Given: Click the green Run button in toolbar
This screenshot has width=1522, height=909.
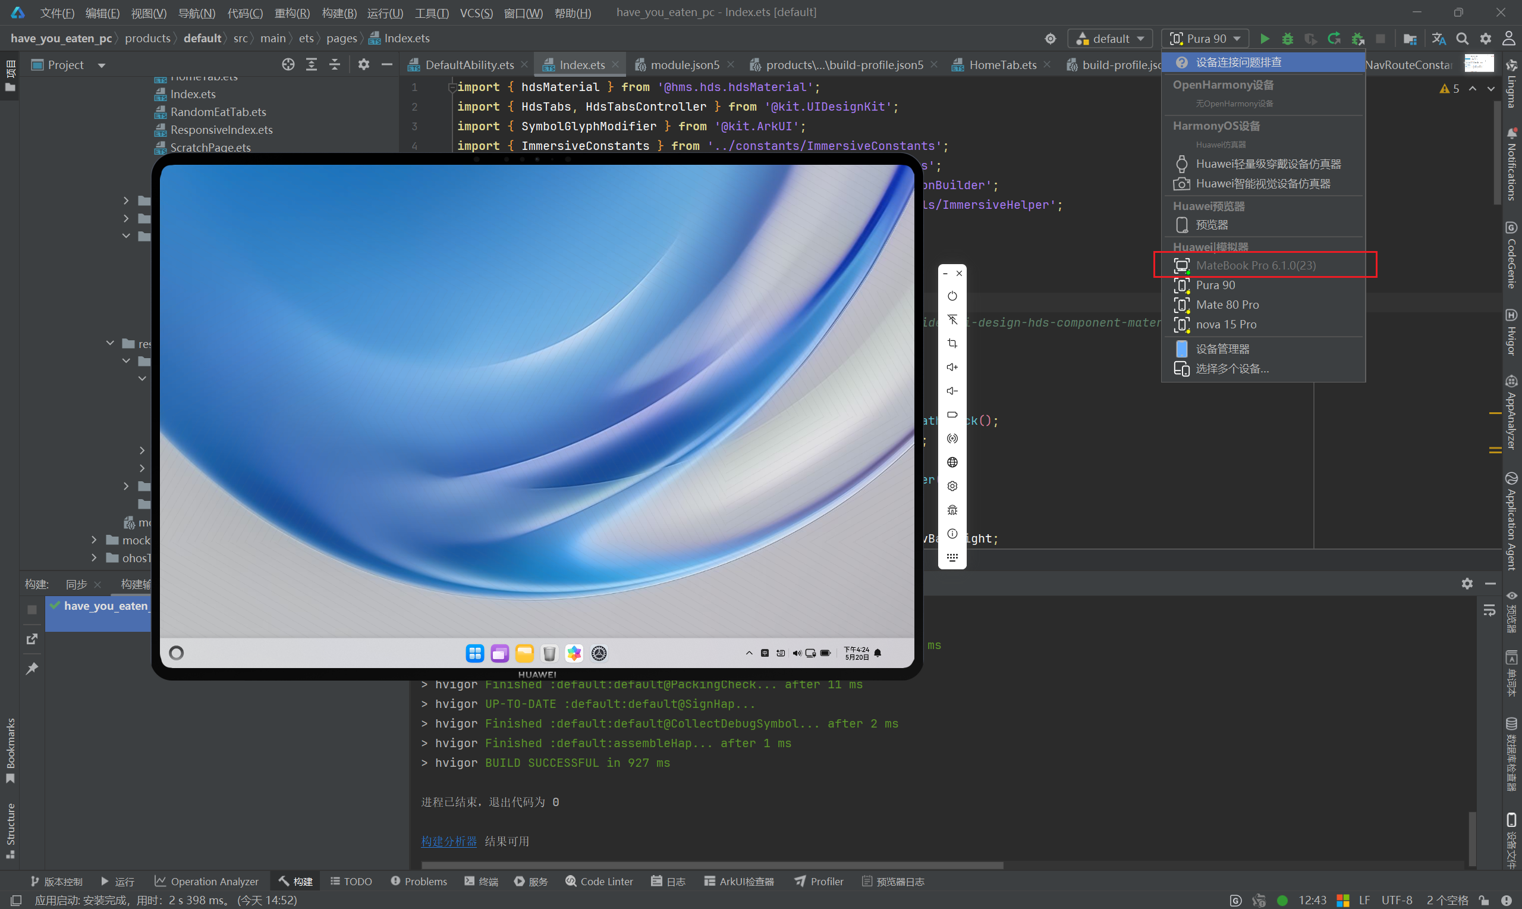Looking at the screenshot, I should (1265, 39).
